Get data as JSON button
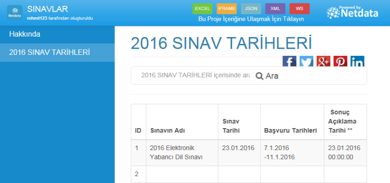 point(251,9)
